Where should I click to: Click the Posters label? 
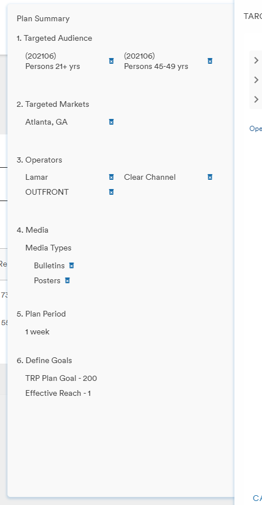[47, 281]
